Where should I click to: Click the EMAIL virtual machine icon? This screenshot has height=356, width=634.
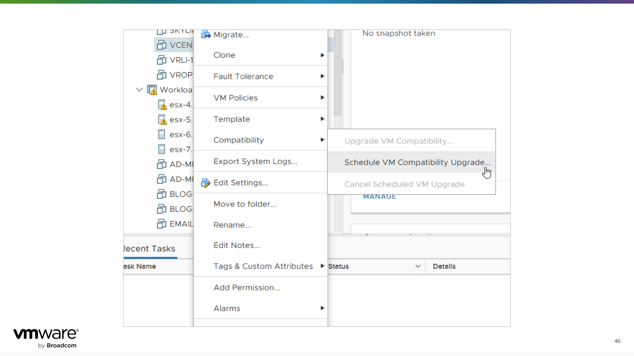tap(161, 224)
